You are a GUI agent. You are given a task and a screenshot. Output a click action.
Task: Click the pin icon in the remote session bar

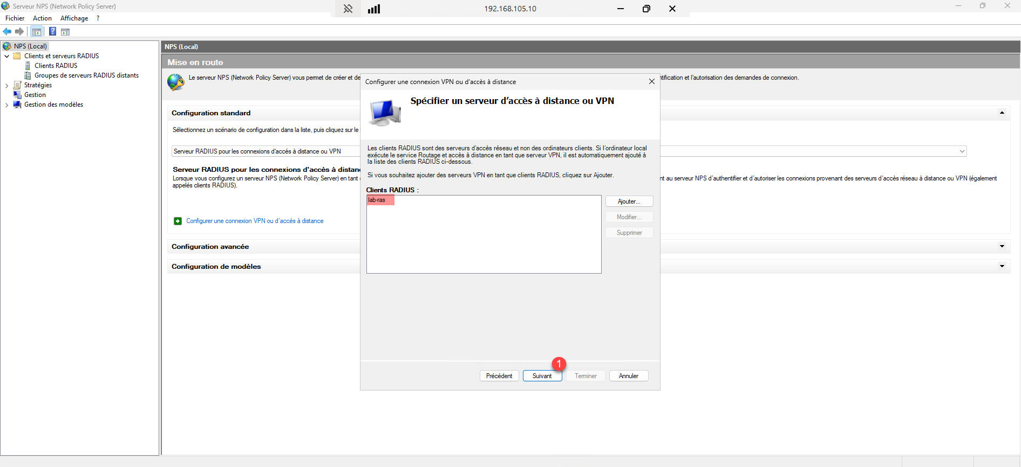(348, 9)
